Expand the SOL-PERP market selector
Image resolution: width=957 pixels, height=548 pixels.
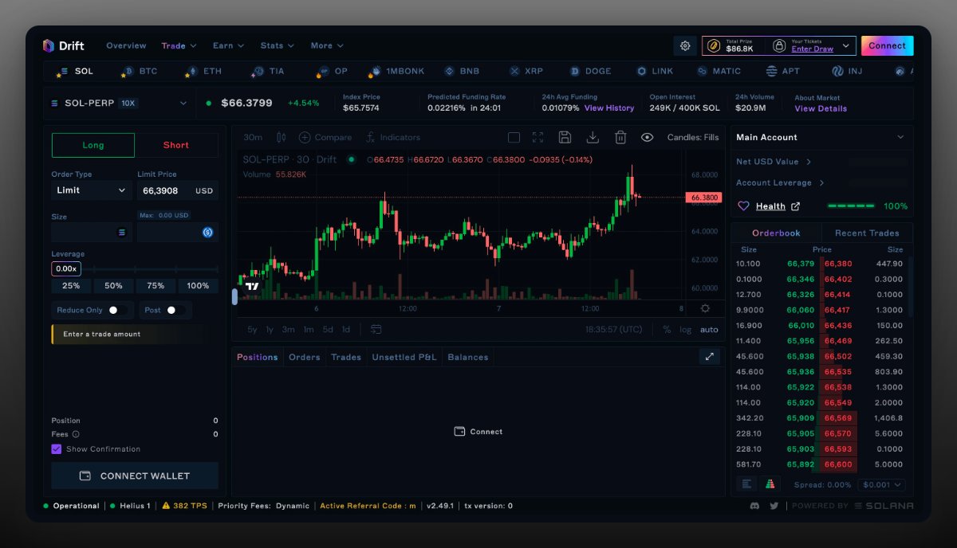click(119, 104)
